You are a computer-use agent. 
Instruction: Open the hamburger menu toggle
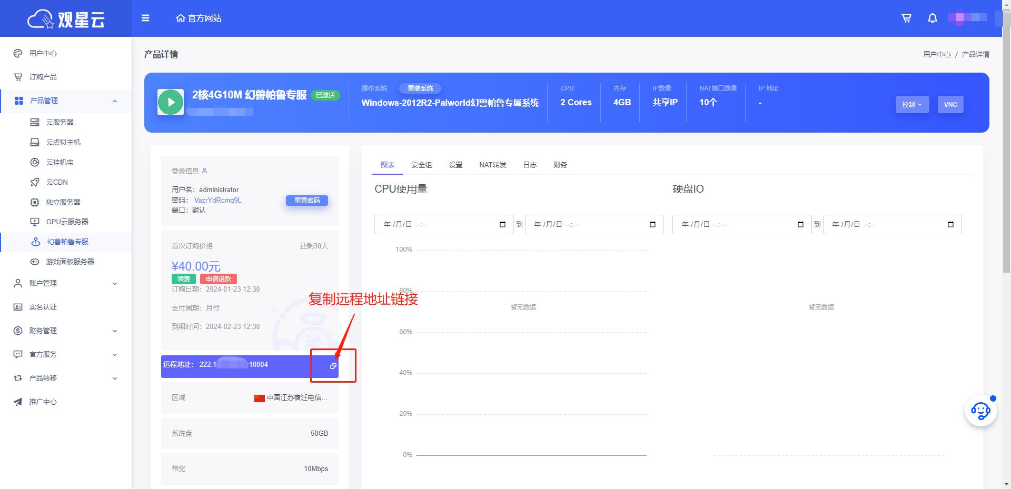click(145, 18)
